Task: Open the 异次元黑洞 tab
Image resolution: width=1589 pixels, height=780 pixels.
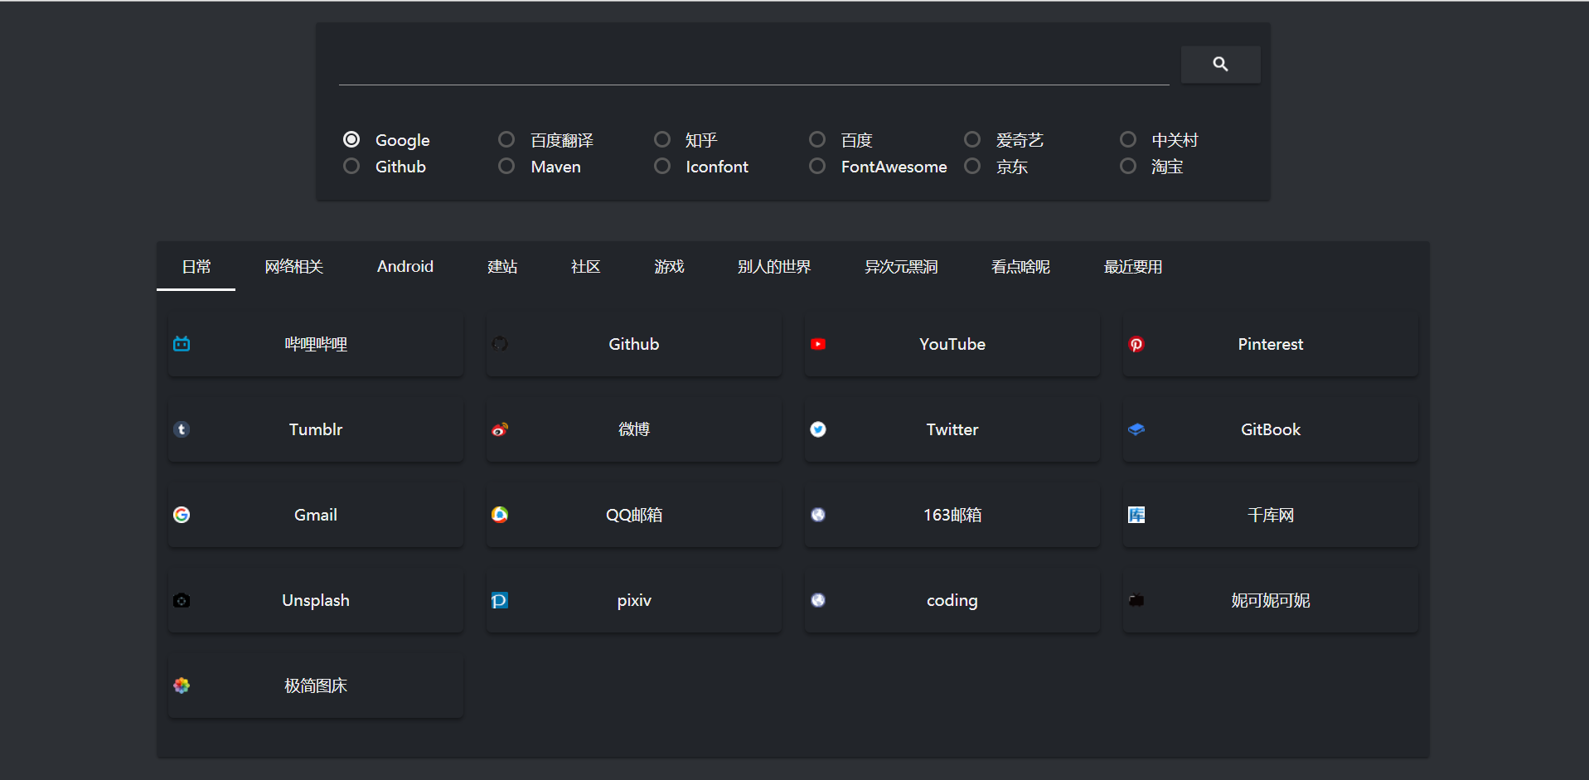Action: [x=901, y=267]
